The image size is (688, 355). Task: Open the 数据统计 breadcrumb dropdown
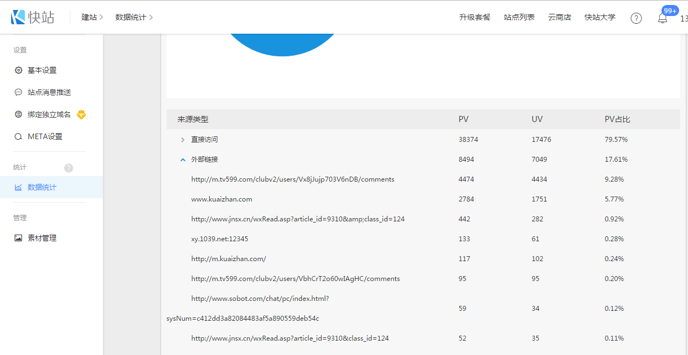point(134,18)
